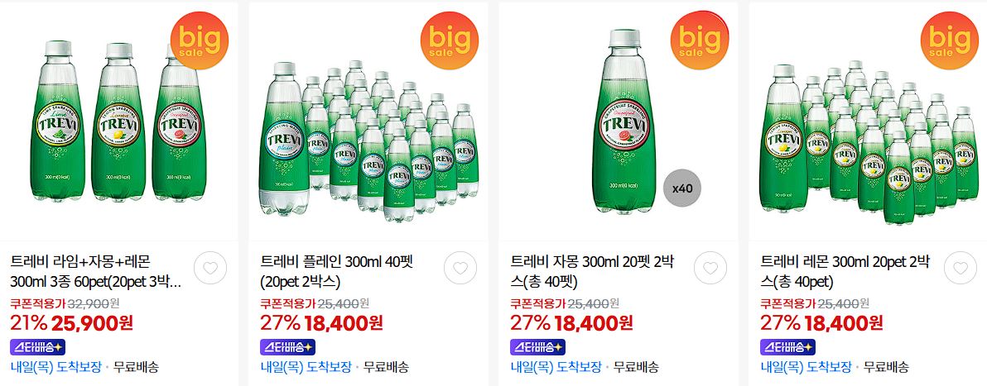Click star delivery badge for Trevi lemon
This screenshot has height=386, width=987.
pos(787,347)
